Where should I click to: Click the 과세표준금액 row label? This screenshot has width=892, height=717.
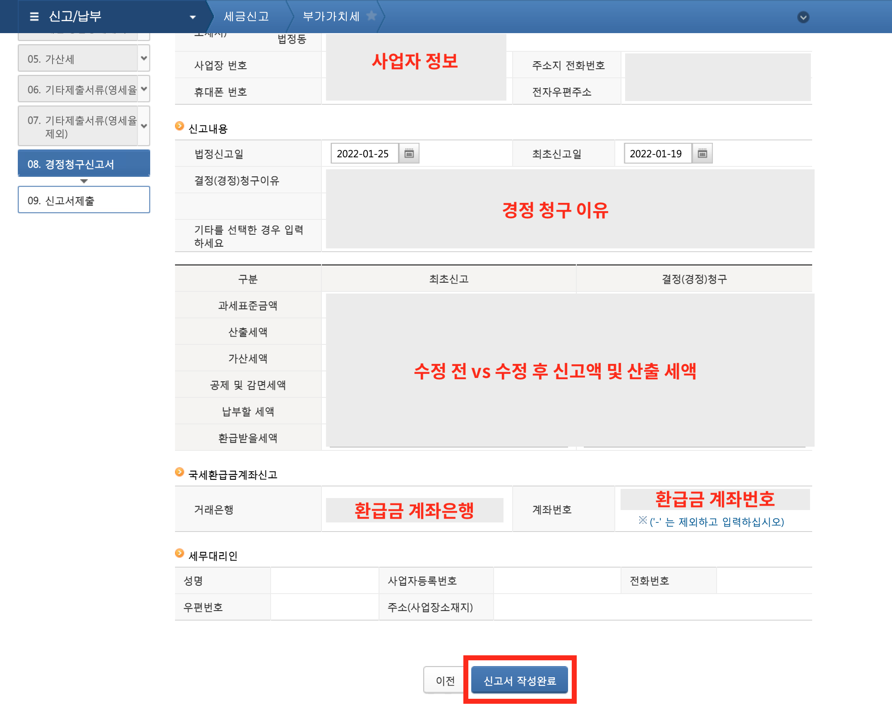[248, 306]
